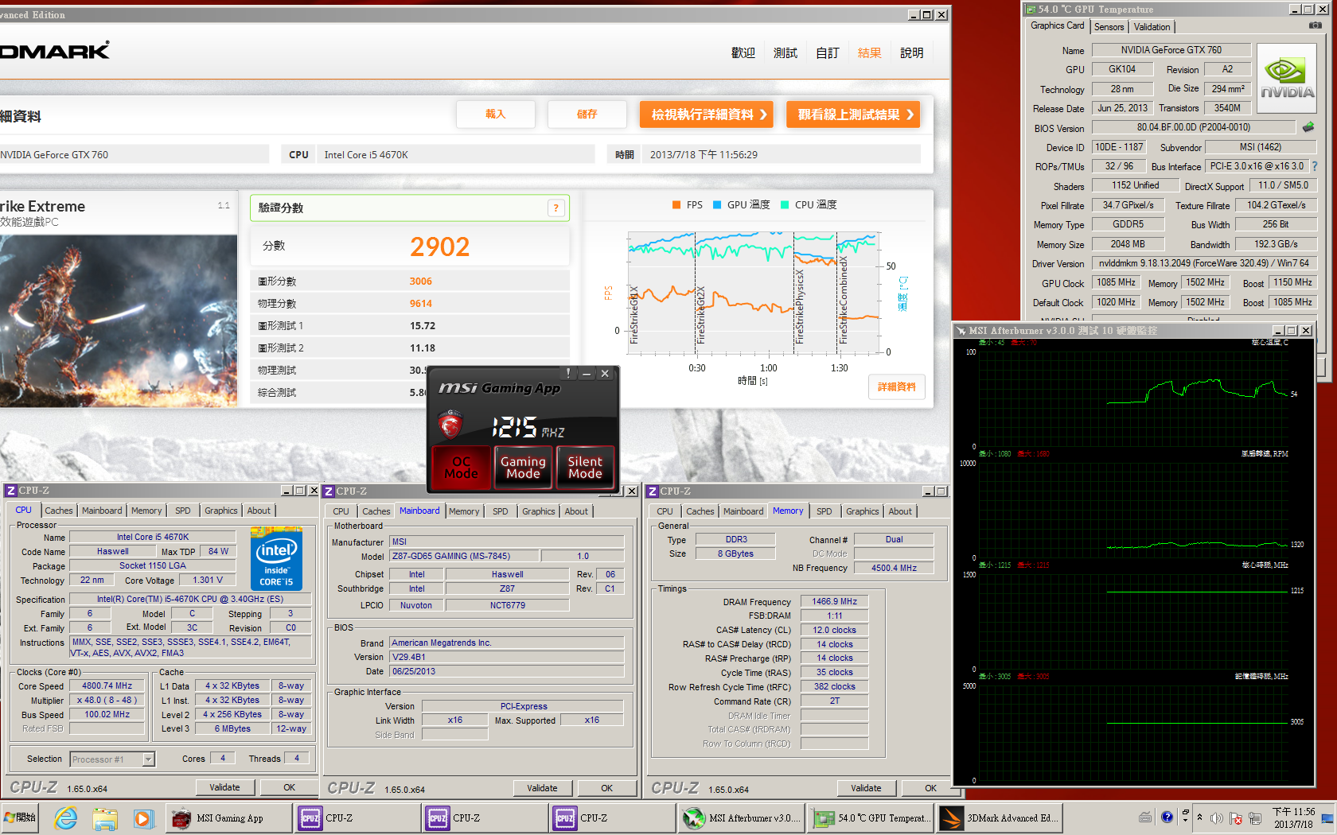This screenshot has height=835, width=1337.
Task: Activate Gaming Mode in MSI Gaming App
Action: 523,468
